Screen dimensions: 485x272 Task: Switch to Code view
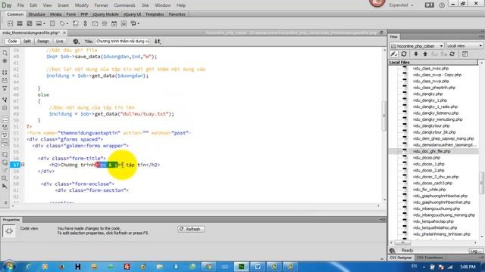click(x=12, y=42)
